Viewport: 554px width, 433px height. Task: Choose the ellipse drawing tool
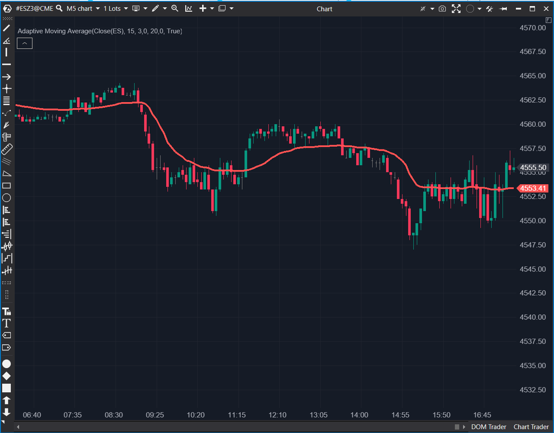click(x=6, y=198)
